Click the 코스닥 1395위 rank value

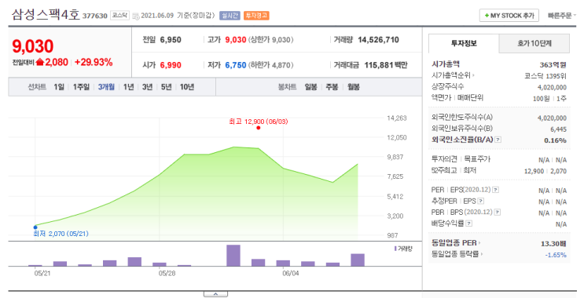pyautogui.click(x=545, y=76)
